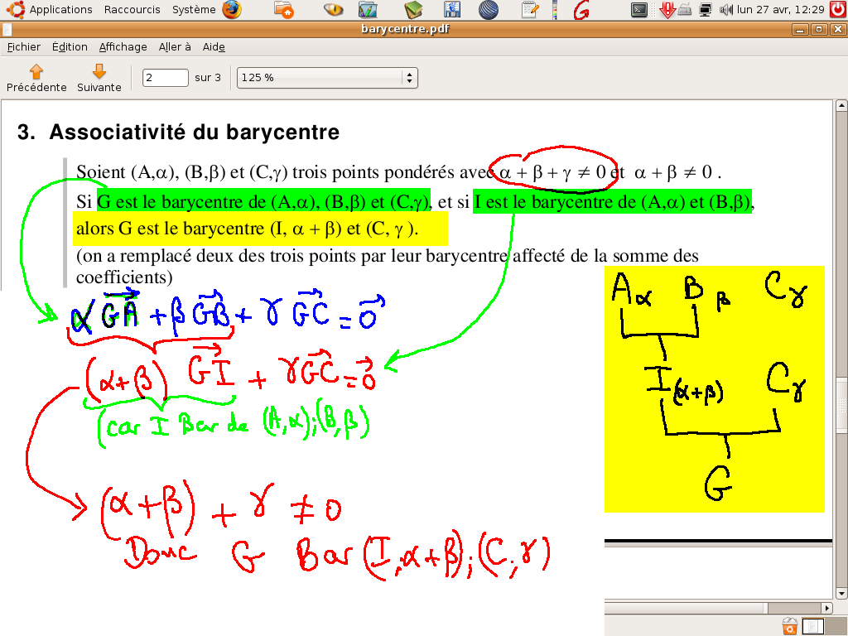Screen dimensions: 848x636
Task: Expand the Système menu in the panel
Action: click(193, 10)
